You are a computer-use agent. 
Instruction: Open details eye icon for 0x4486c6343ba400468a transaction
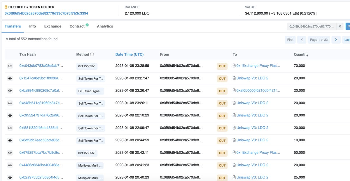pos(10,165)
